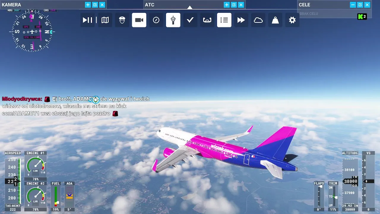Screen dimensions: 380x214
Task: Click the 29.92 IN barometer readout
Action: click(350, 206)
